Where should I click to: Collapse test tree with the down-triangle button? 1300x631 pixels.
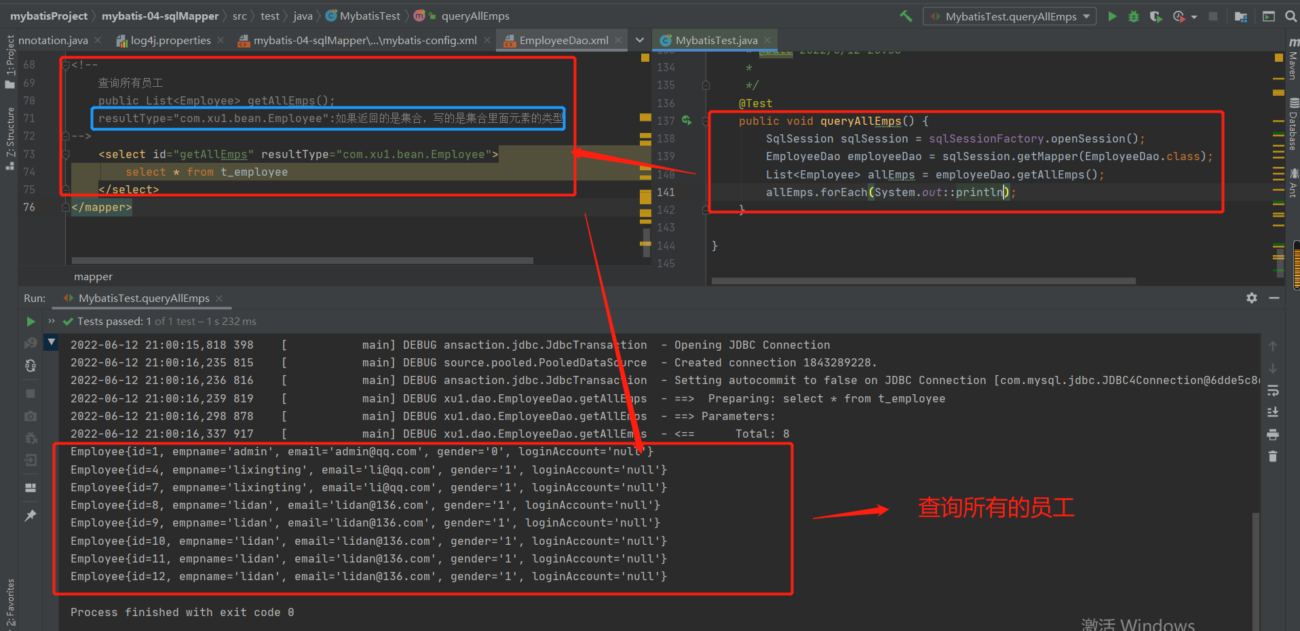pos(51,342)
